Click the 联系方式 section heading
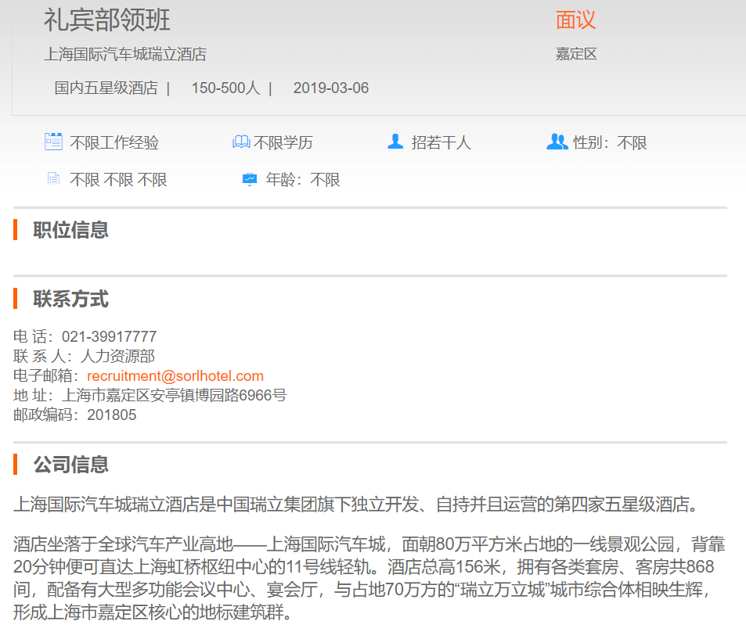The width and height of the screenshot is (746, 632). point(70,299)
